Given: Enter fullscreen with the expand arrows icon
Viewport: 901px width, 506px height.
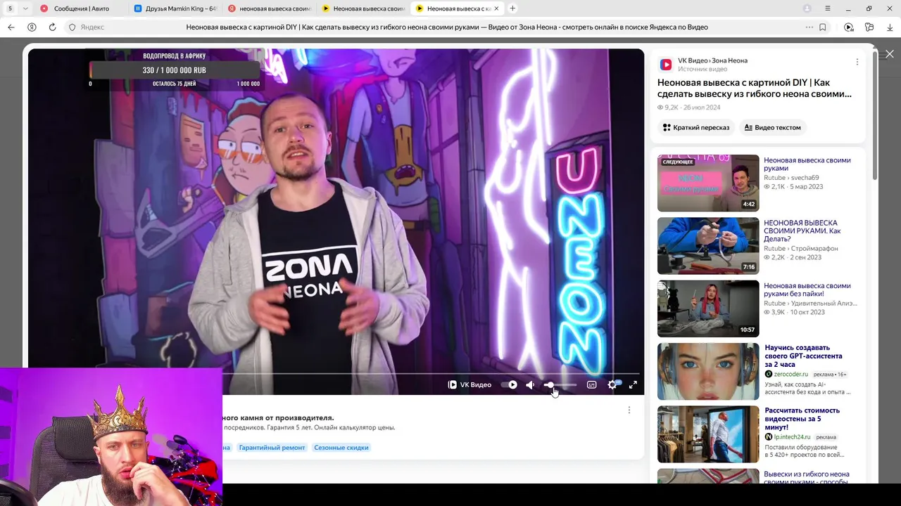Looking at the screenshot, I should coord(633,384).
